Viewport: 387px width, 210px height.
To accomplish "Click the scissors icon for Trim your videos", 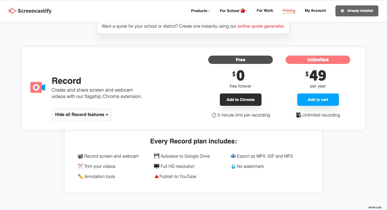I will 80,166.
